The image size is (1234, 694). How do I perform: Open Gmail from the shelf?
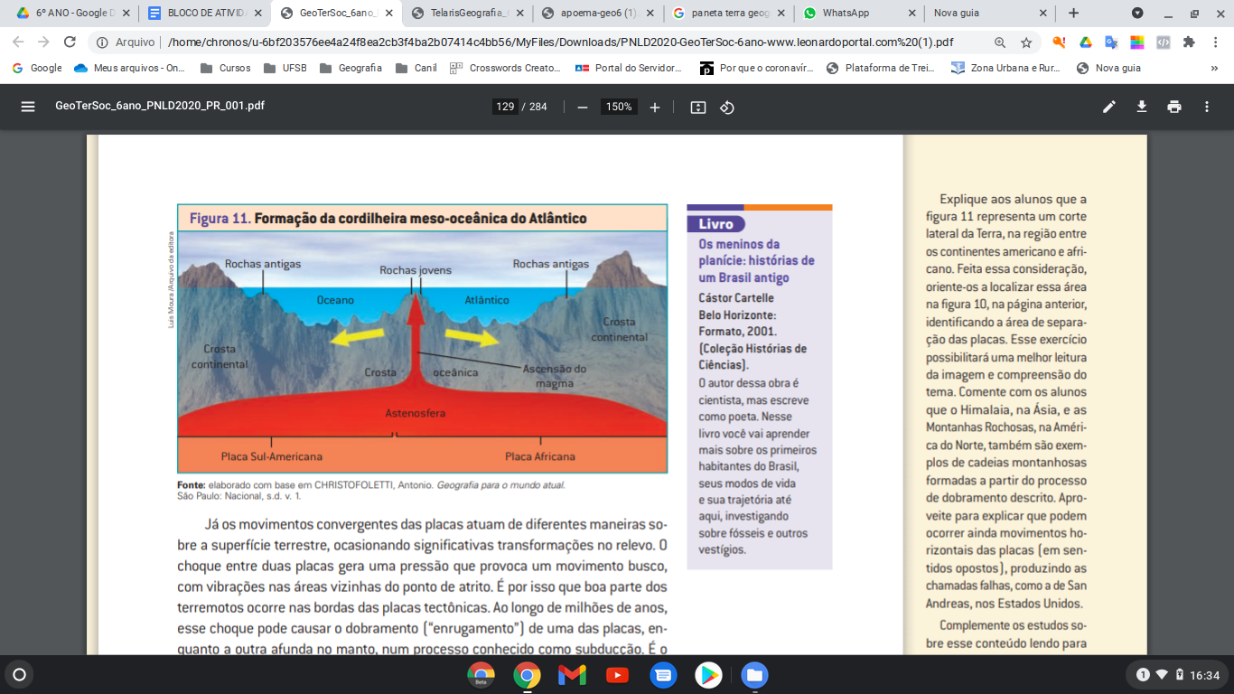[x=572, y=675]
